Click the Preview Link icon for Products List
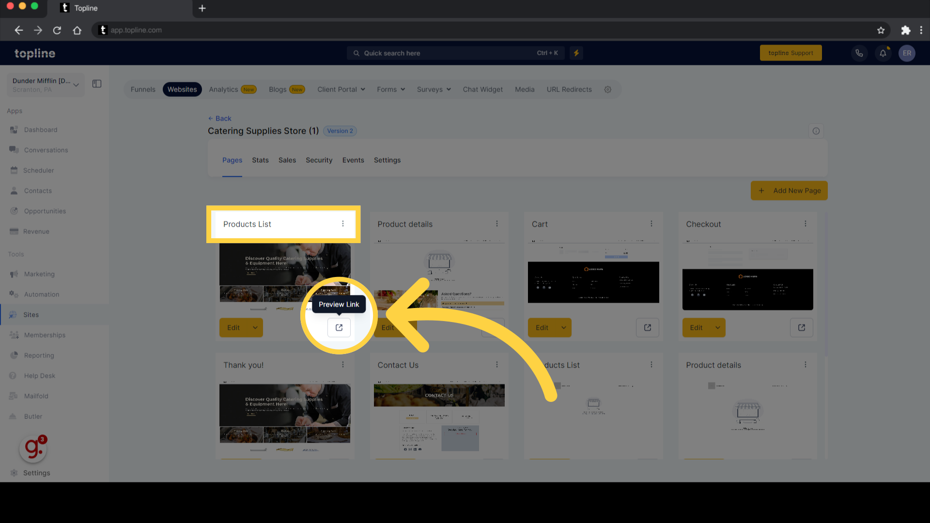Screen dimensions: 930x523 coord(339,327)
